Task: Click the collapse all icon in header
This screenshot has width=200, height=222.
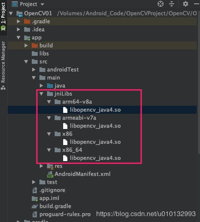Action: [x=172, y=4]
